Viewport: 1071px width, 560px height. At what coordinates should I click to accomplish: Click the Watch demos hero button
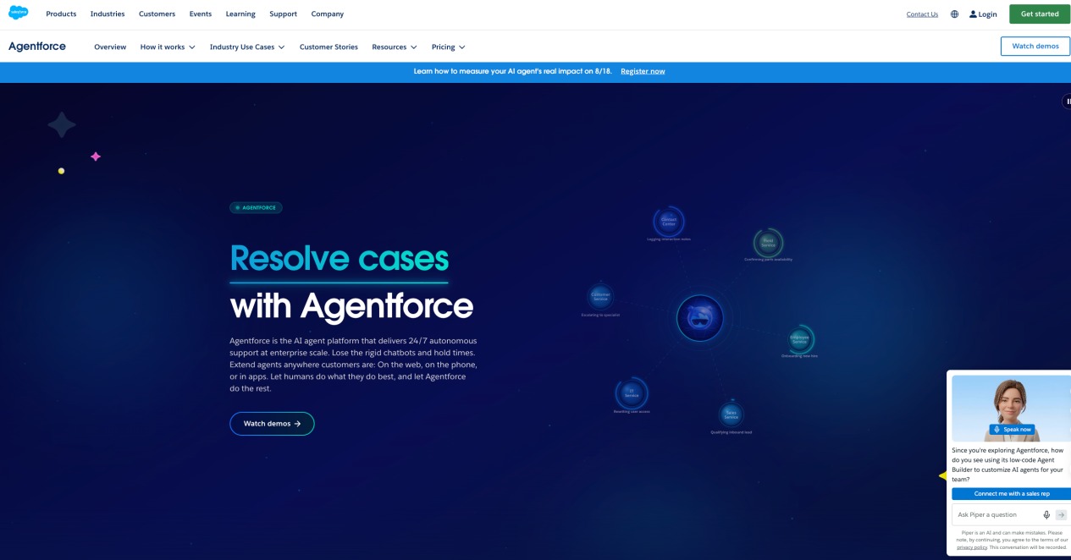(x=272, y=424)
